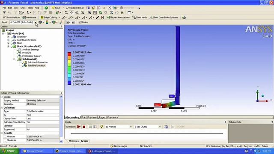Click the Geometry All Bodies field

pyautogui.click(x=42, y=104)
